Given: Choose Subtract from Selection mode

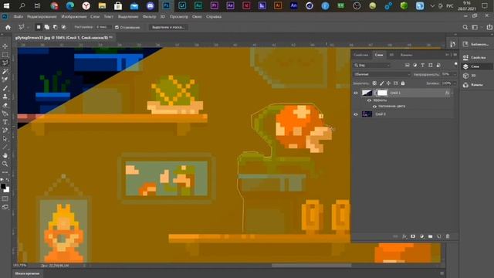Looking at the screenshot, I should [55, 28].
